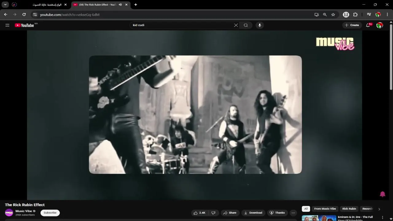The height and width of the screenshot is (221, 393).
Task: Clear the search box text
Action: point(236,25)
